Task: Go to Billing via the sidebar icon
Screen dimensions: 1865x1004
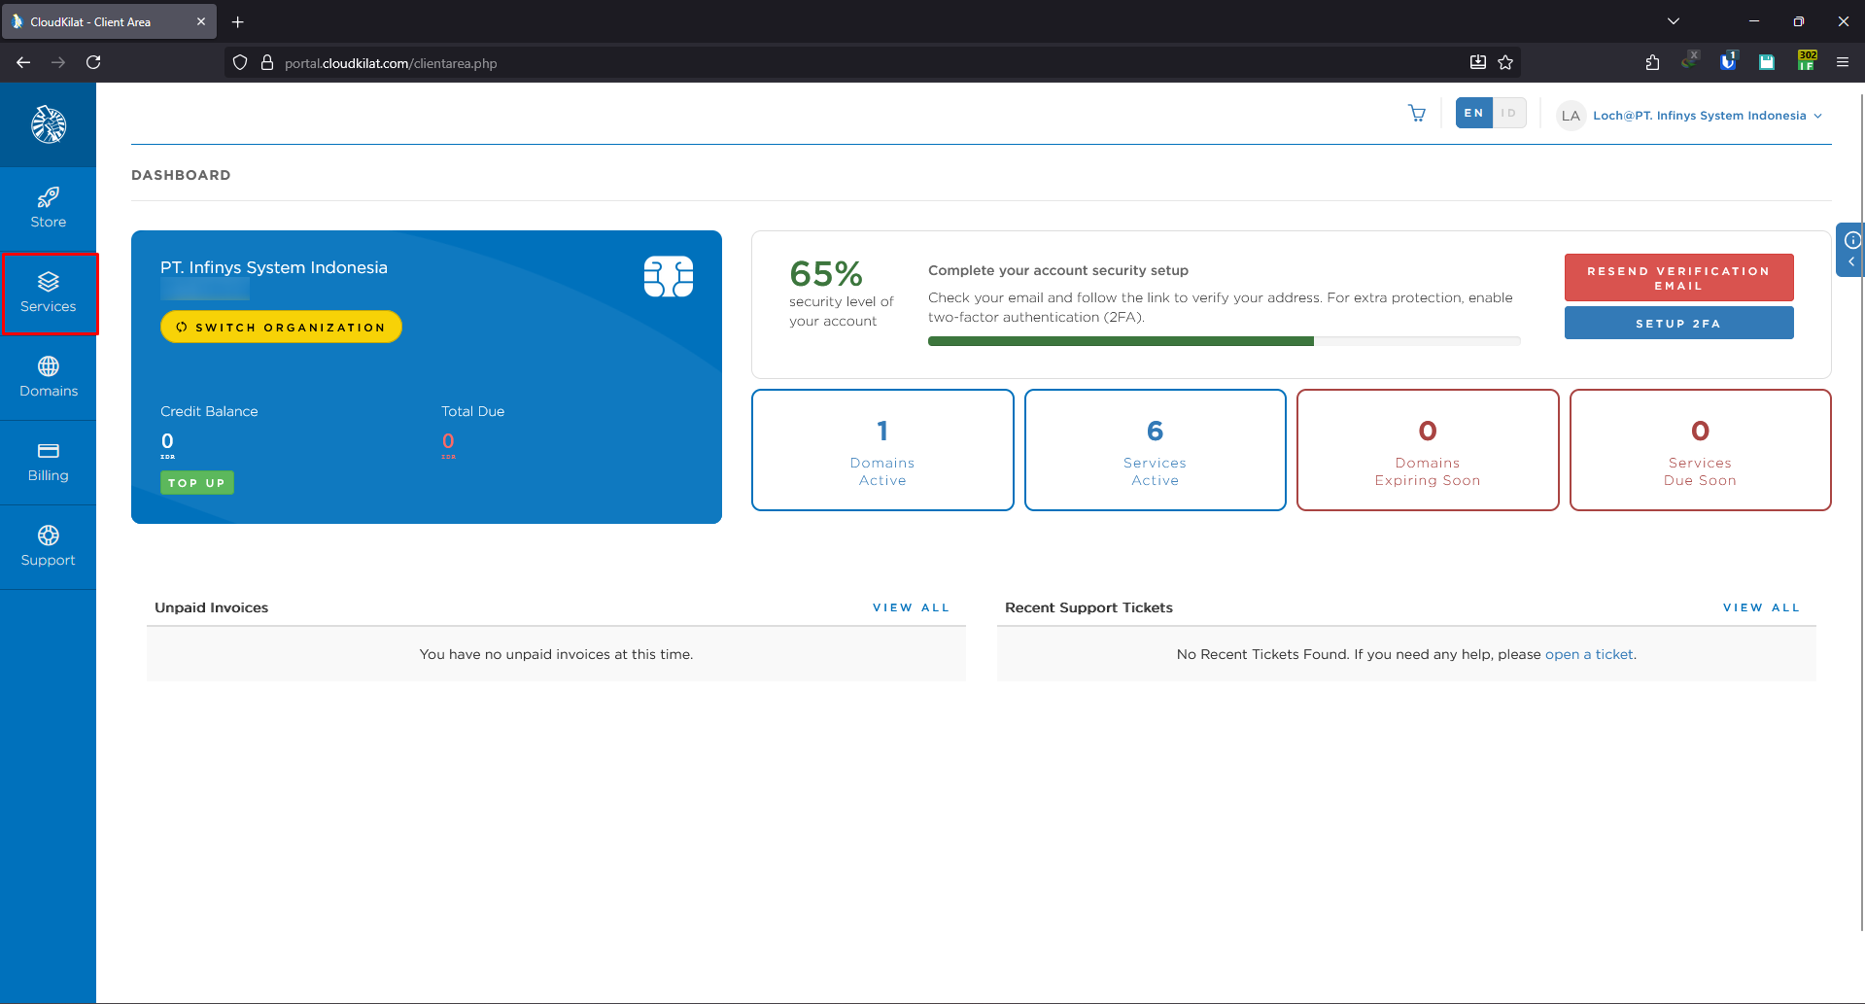Action: click(48, 462)
